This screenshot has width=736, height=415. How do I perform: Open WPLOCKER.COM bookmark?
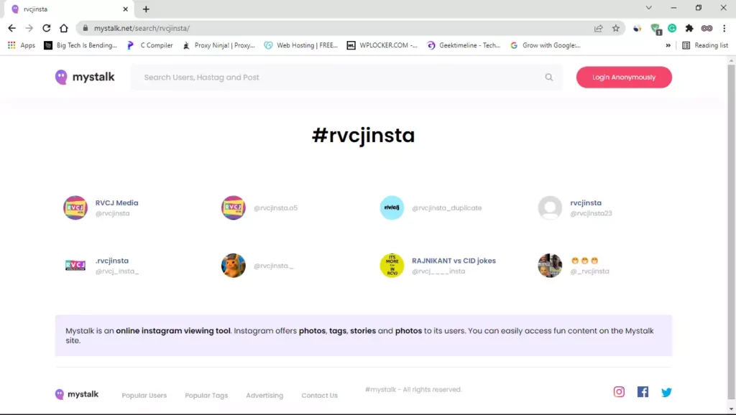point(382,45)
